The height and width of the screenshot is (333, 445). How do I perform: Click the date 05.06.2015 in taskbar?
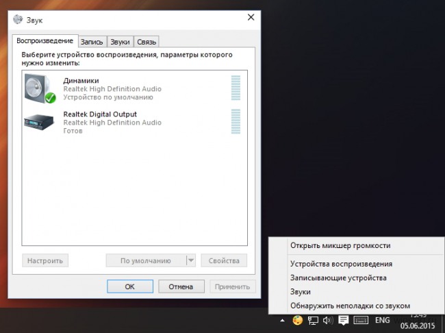418,325
